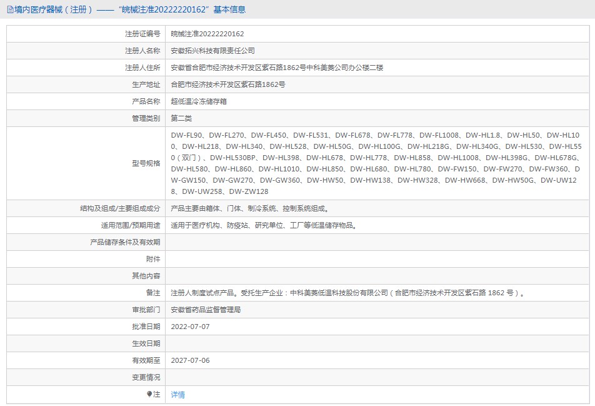Select expiry date 2027-07-06
This screenshot has width=595, height=406.
[190, 360]
